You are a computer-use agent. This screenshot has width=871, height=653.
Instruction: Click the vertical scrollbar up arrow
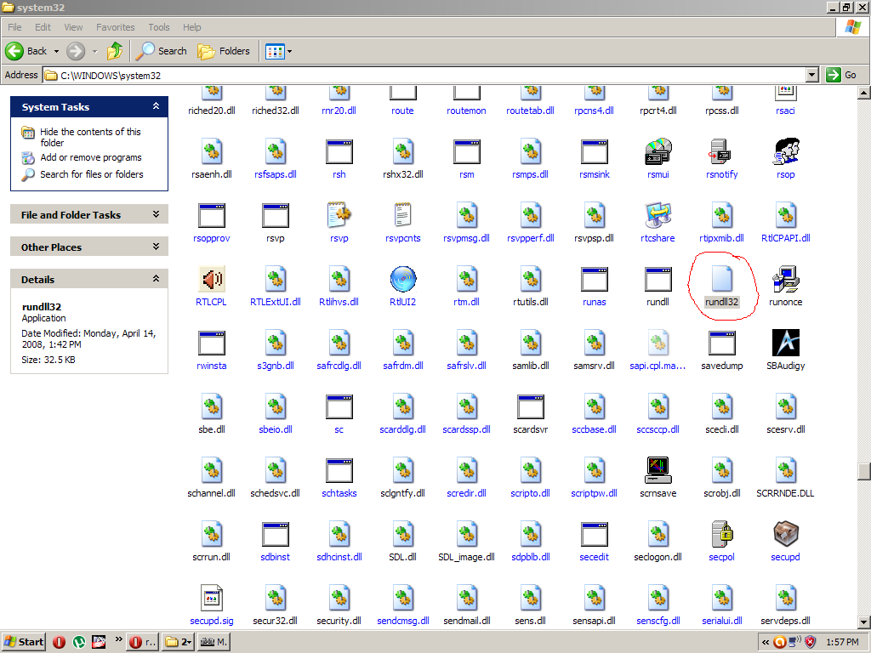pos(864,93)
